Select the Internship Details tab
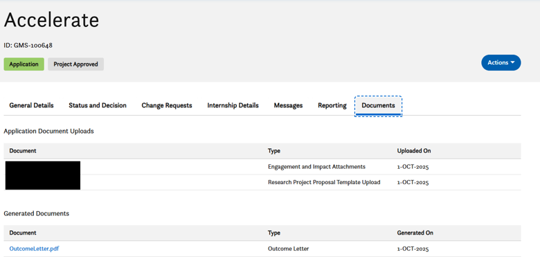 233,105
